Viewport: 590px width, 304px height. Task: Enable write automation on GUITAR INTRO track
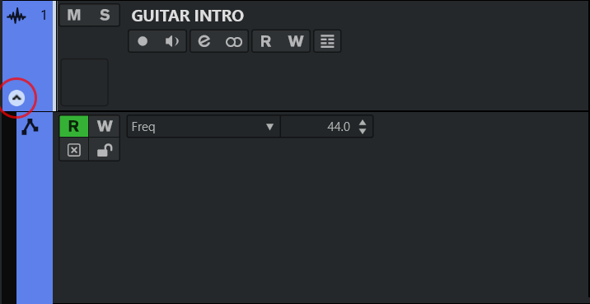click(x=296, y=41)
